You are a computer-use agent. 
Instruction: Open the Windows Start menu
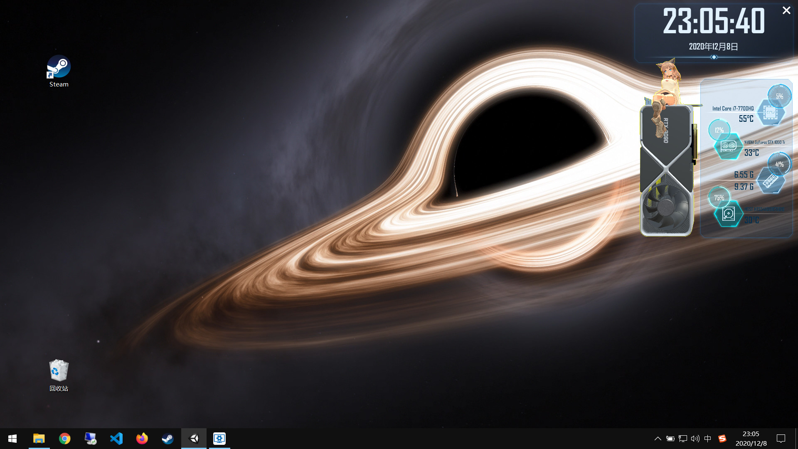(12, 439)
